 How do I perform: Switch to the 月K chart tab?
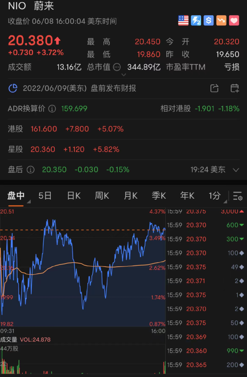coord(131,196)
